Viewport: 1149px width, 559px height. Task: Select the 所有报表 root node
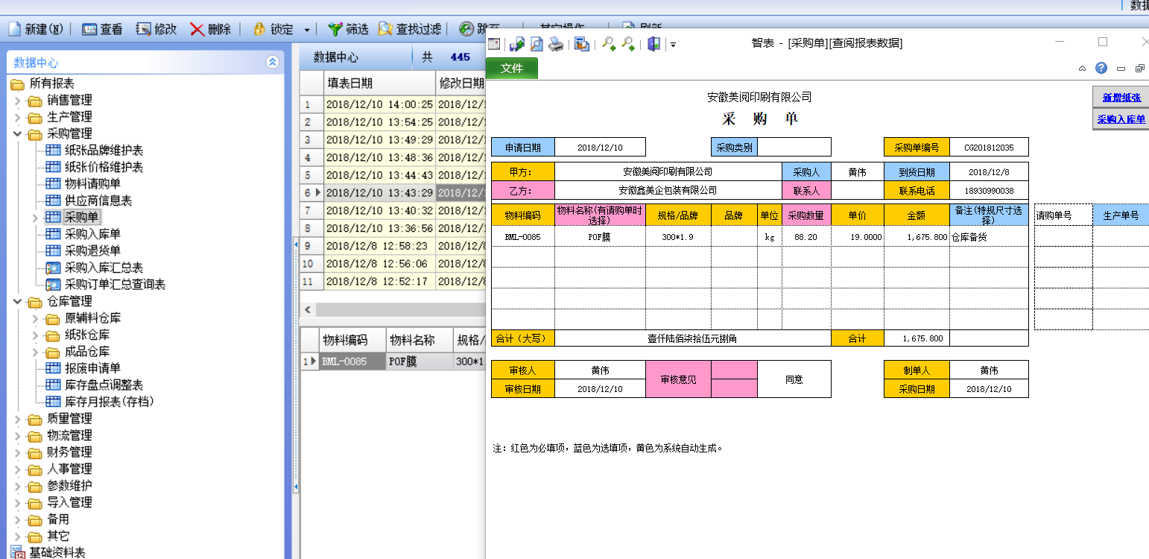51,83
